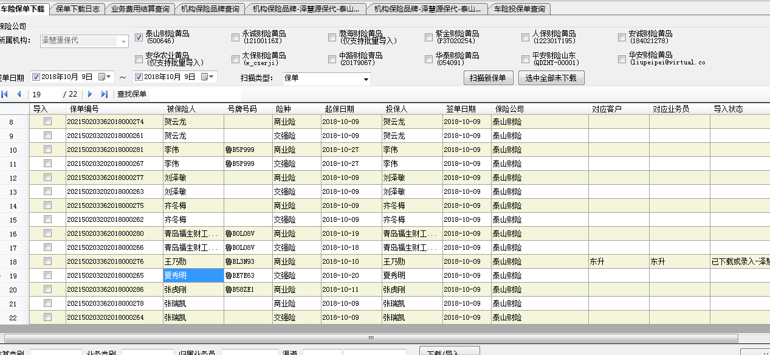Image resolution: width=770 pixels, height=355 pixels.
Task: Tick the import checkbox for row 8
Action: pos(47,122)
